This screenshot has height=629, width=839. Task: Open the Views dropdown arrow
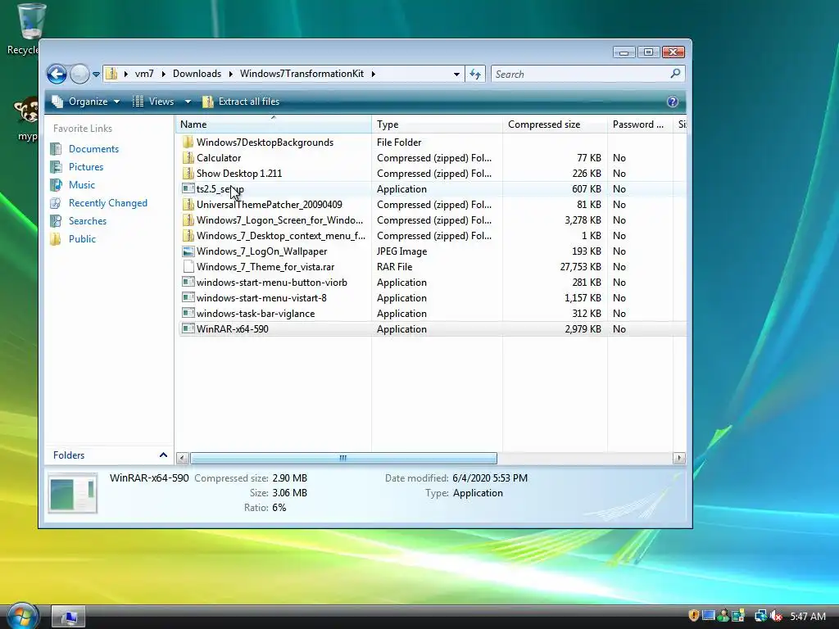coord(188,102)
